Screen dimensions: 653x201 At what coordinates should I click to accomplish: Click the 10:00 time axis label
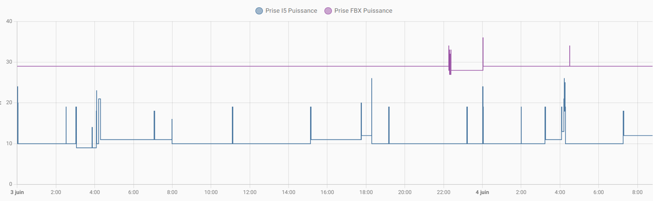(211, 192)
